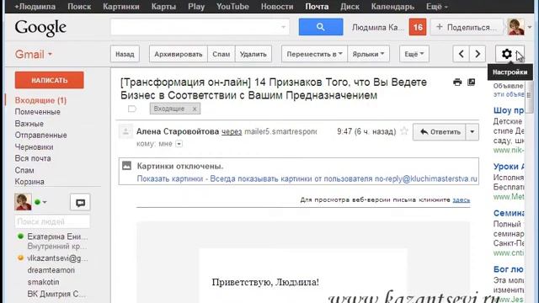Open the Корзина folder
Image resolution: width=539 pixels, height=303 pixels.
[29, 182]
